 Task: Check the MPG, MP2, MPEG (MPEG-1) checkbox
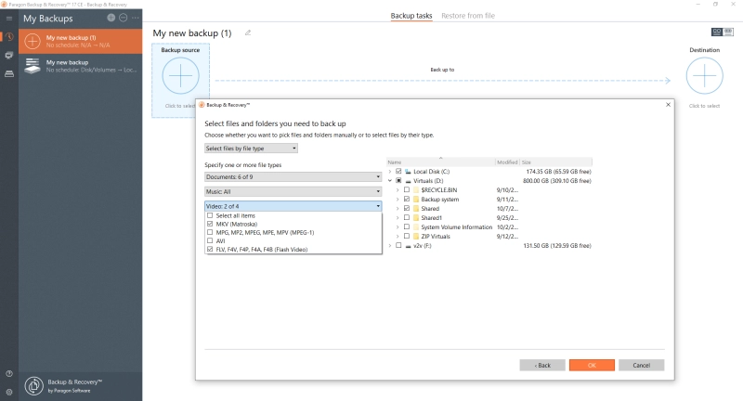[210, 232]
